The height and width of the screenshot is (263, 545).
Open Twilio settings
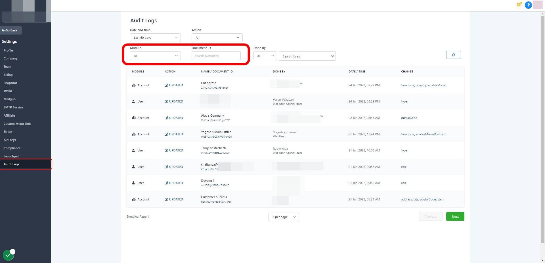[x=8, y=91]
